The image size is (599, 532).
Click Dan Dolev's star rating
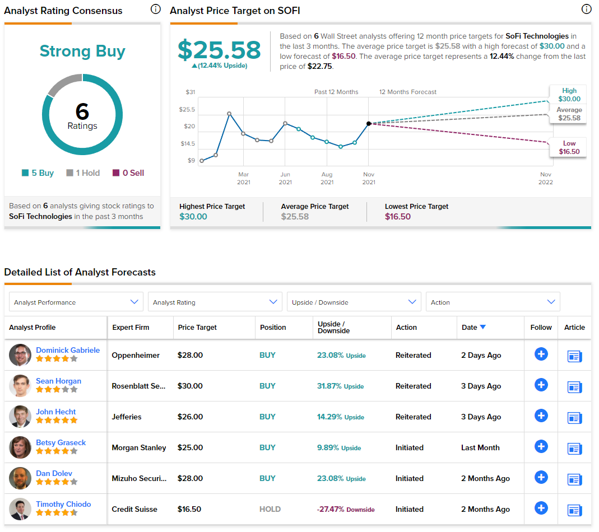[57, 482]
